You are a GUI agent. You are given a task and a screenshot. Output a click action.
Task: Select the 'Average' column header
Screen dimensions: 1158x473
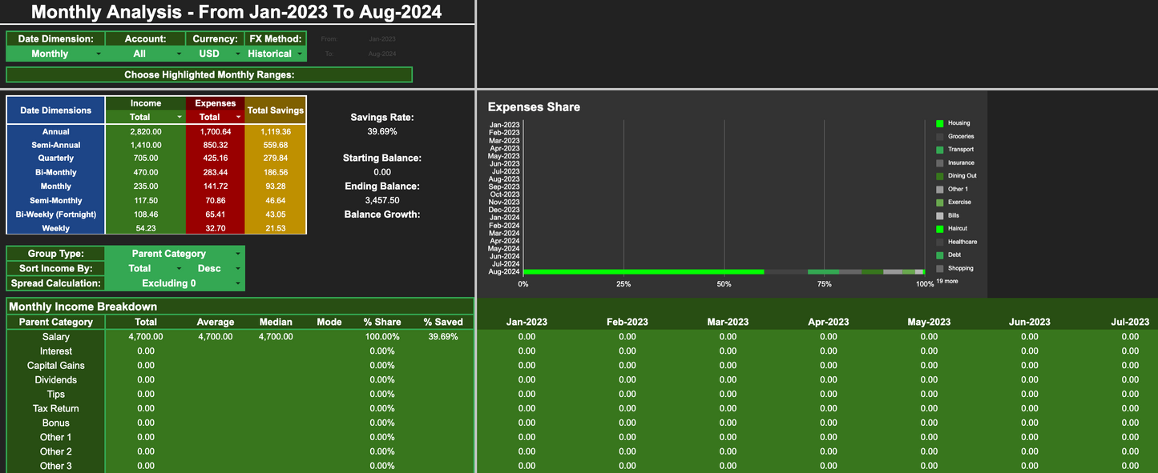(216, 322)
